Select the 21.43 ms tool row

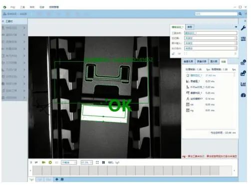[210, 75]
